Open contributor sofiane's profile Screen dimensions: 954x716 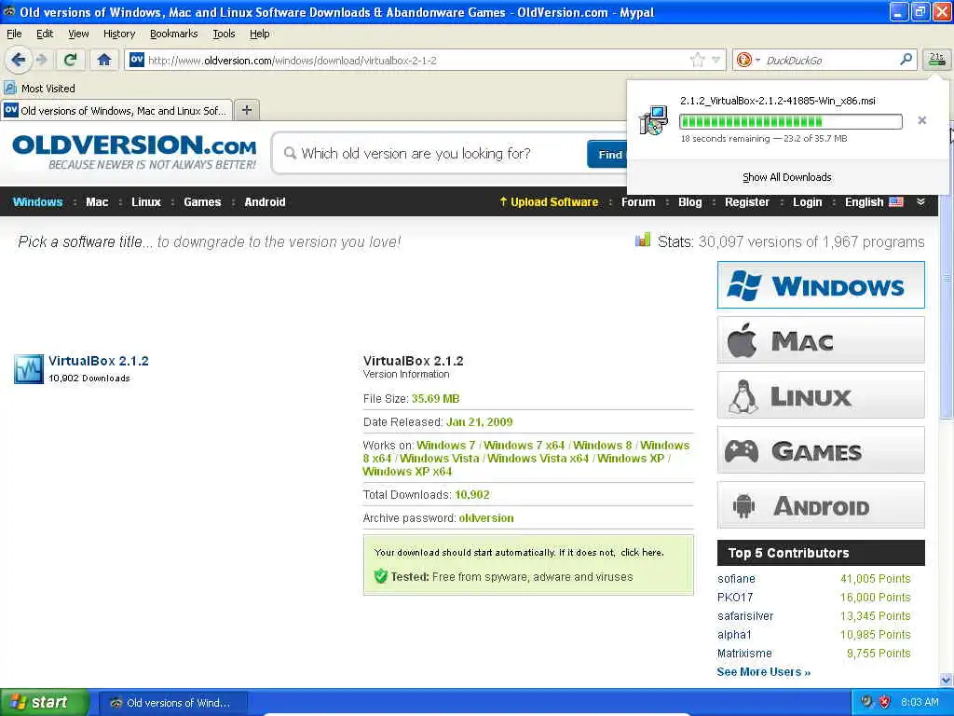736,579
